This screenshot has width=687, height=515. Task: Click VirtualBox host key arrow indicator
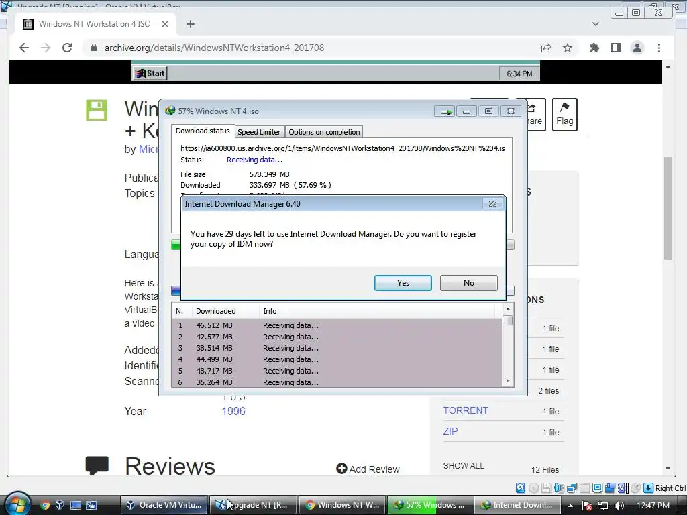tap(649, 488)
